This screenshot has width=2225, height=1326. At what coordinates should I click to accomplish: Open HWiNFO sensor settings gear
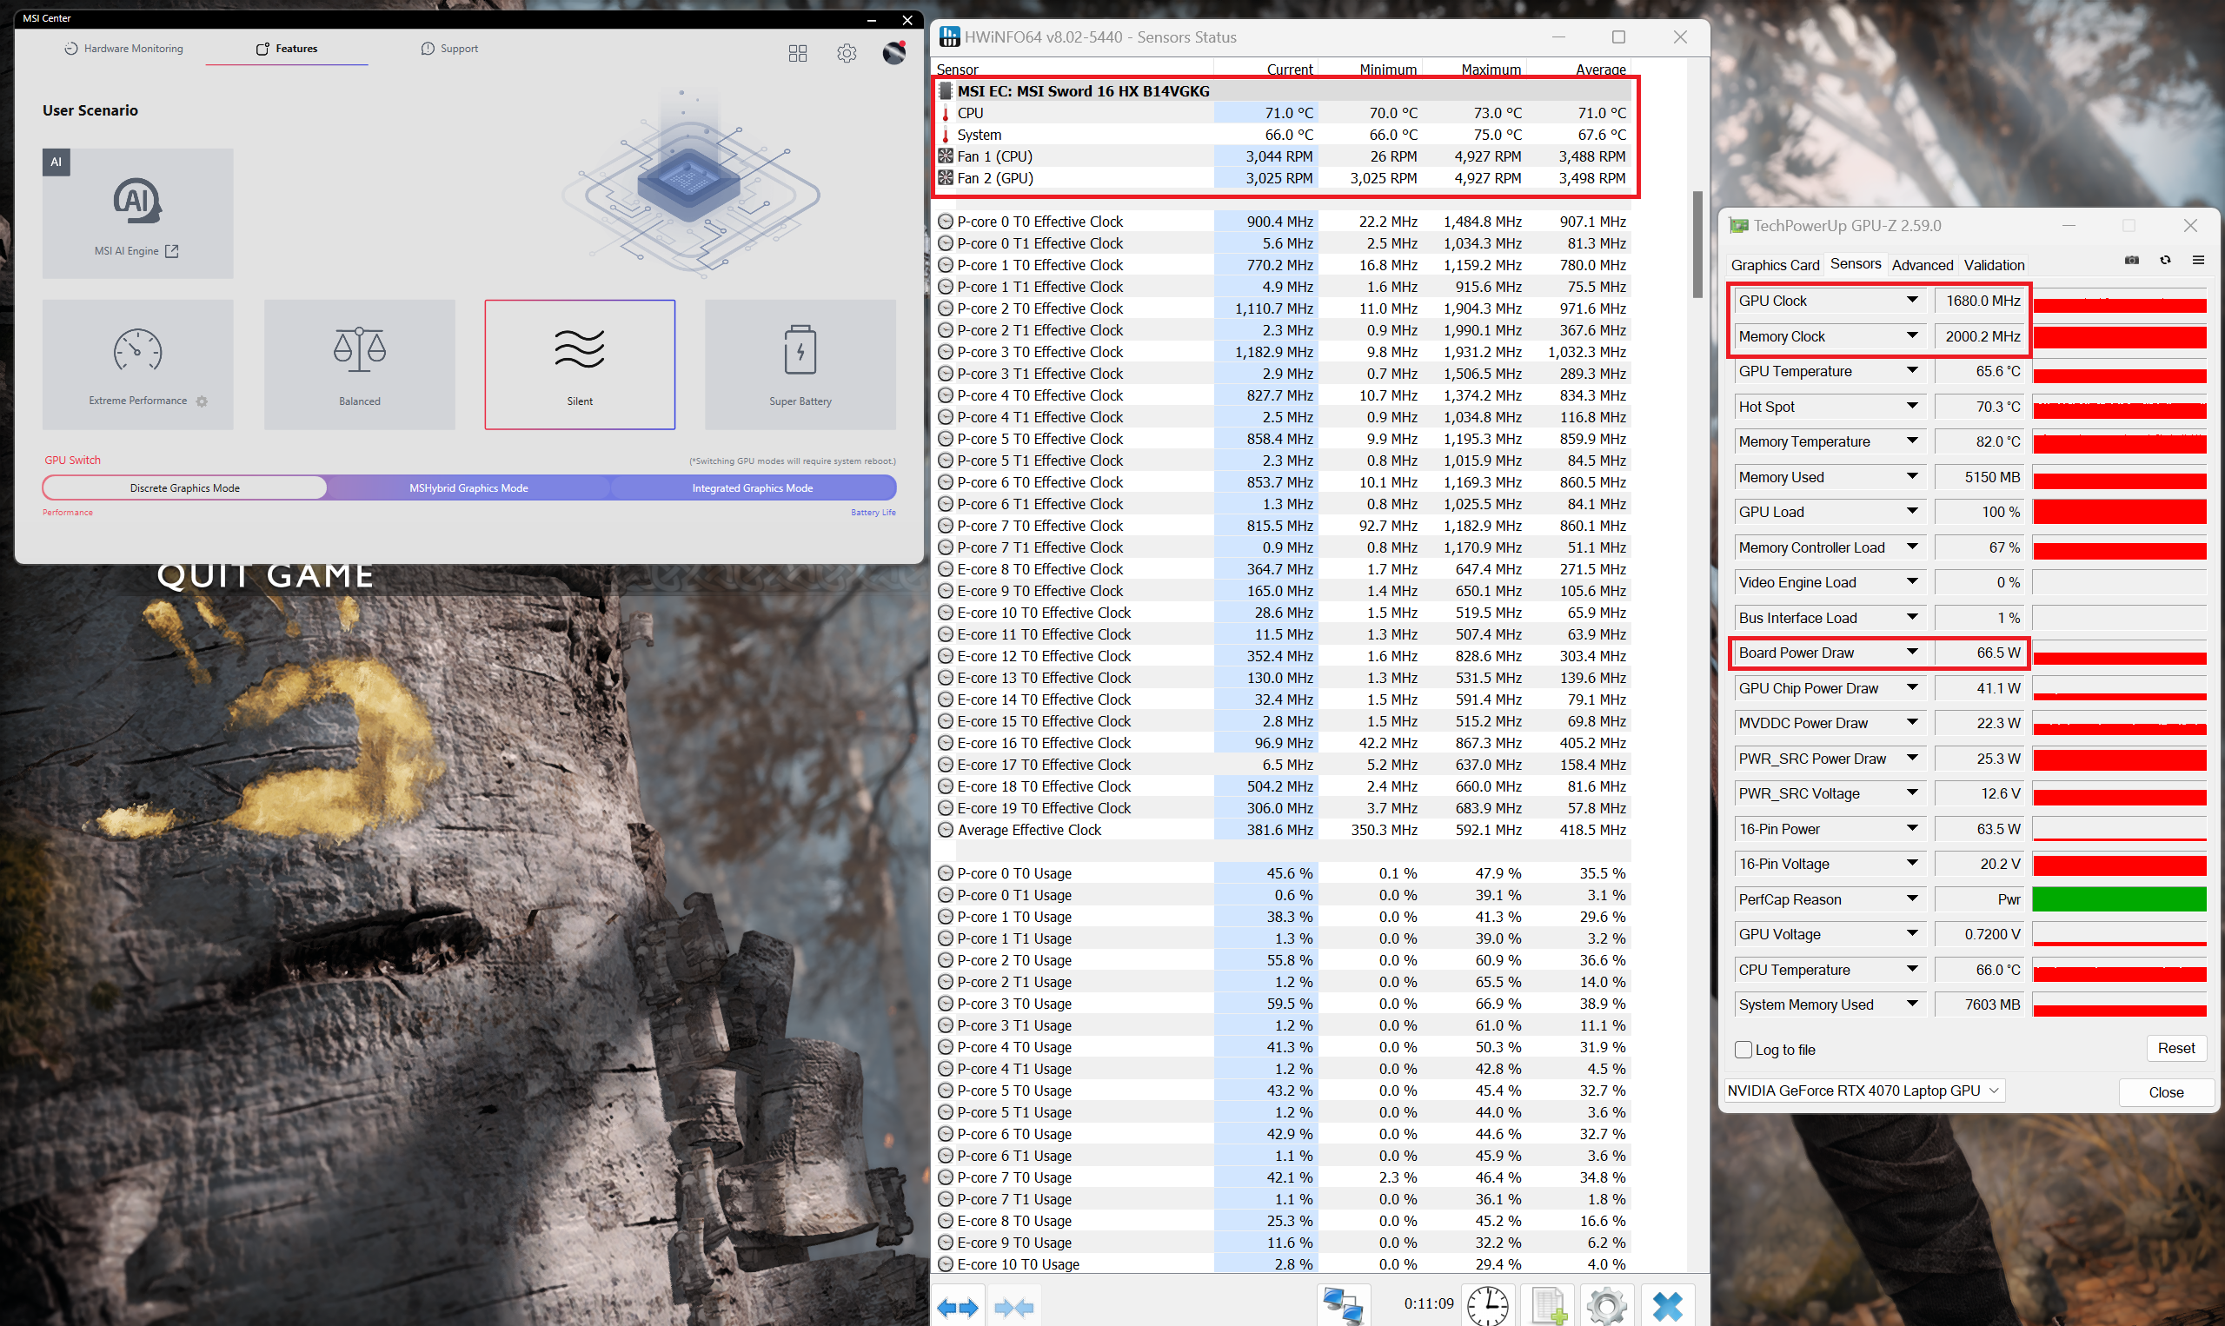tap(1607, 1305)
